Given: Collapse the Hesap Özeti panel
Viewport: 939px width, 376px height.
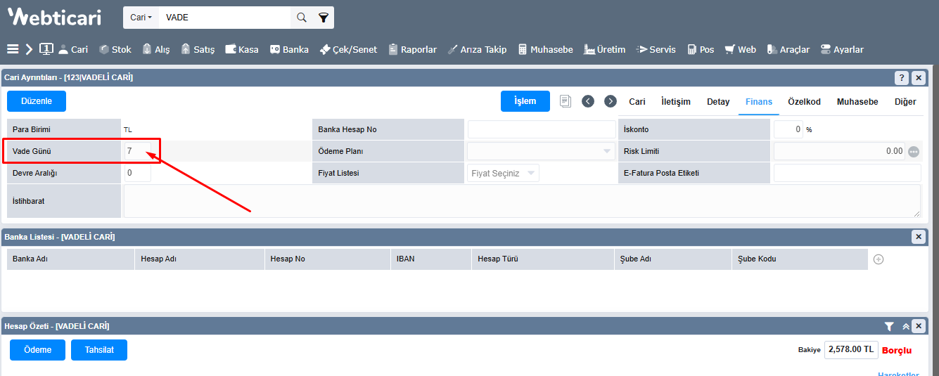Looking at the screenshot, I should [906, 326].
